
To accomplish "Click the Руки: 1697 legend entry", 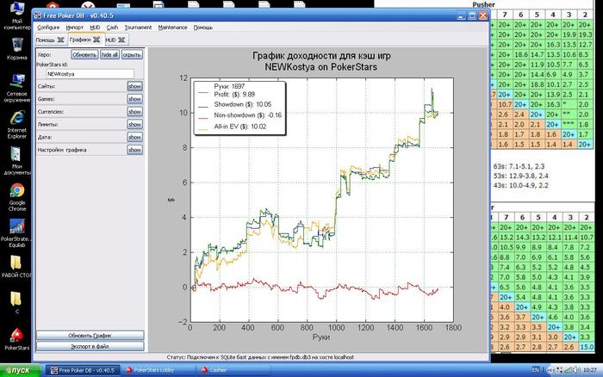I will (x=229, y=86).
